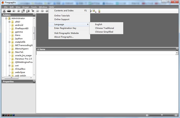Click the green color swatch in status bar
180x118 pixels.
(11, 115)
